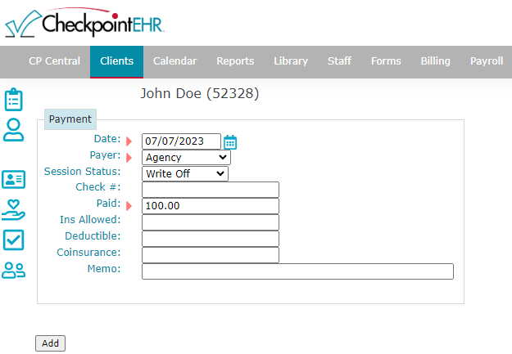Screen dimensions: 512x354
Task: Select the hand holding heart icon
Action: pyautogui.click(x=13, y=210)
